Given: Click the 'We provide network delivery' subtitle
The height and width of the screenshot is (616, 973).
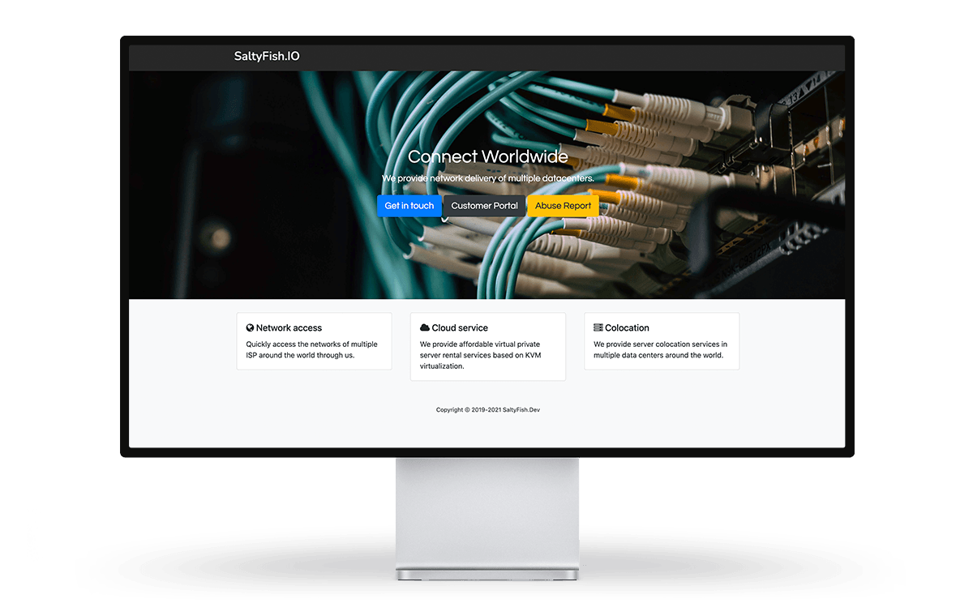Looking at the screenshot, I should (488, 178).
